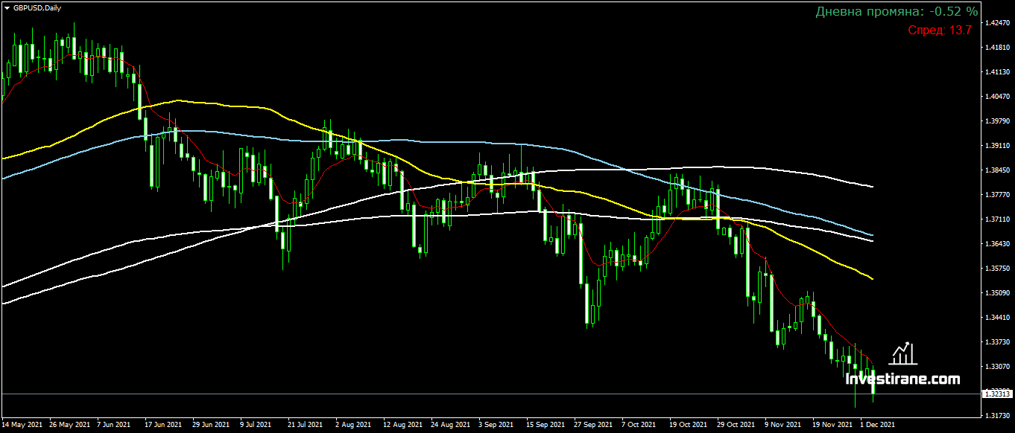This screenshot has height=433, width=1015.
Task: Open the Investirane.com watermark link
Action: 902,379
